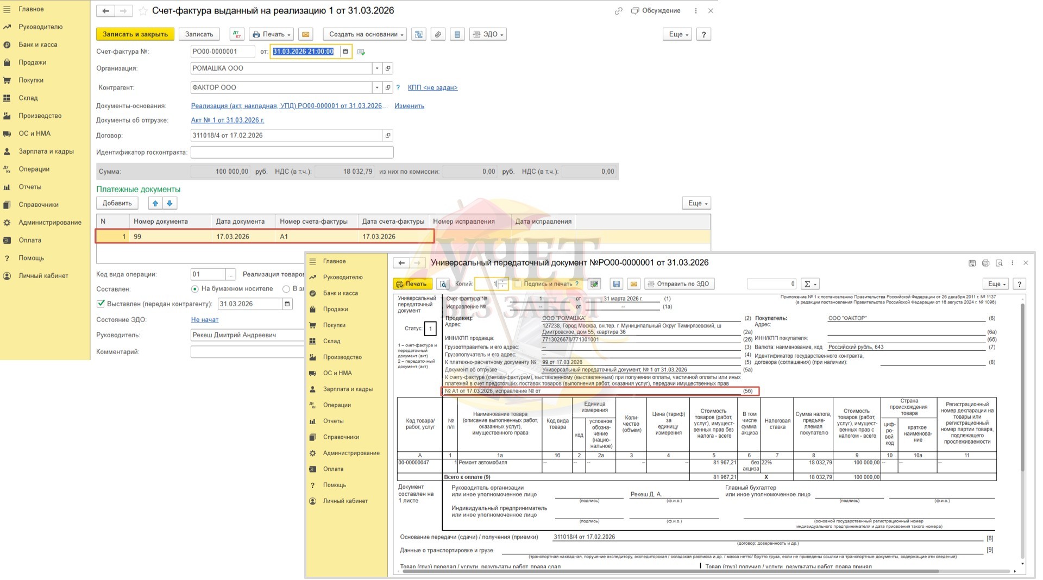Save the УПД form with diskette icon
Viewport: 1043px width, 580px height.
[x=616, y=284]
